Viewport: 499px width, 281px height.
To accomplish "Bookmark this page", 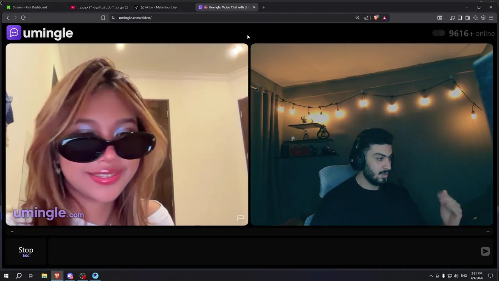I will 103,18.
